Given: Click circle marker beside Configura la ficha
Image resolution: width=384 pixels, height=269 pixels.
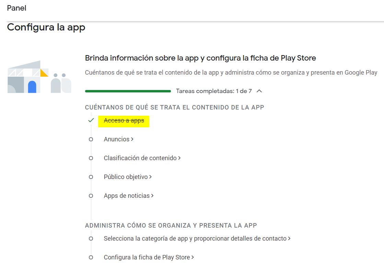Looking at the screenshot, I should click(91, 257).
